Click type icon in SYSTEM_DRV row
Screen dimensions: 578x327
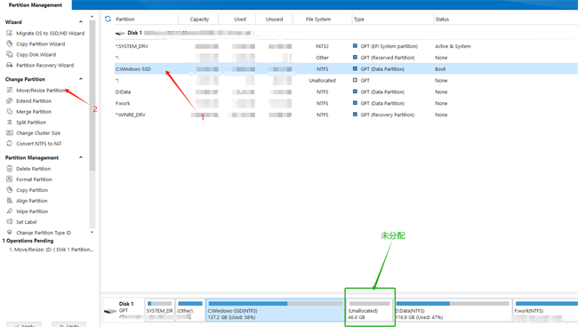[x=355, y=46]
